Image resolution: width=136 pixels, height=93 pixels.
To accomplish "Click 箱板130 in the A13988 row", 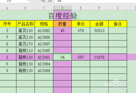I will coord(25,70).
